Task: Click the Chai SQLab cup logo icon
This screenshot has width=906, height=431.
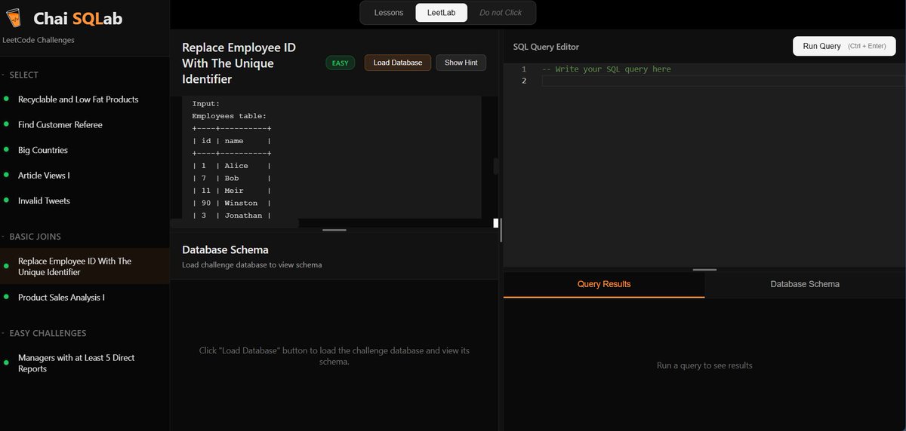Action: [x=14, y=19]
